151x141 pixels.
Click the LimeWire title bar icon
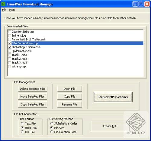point(4,4)
